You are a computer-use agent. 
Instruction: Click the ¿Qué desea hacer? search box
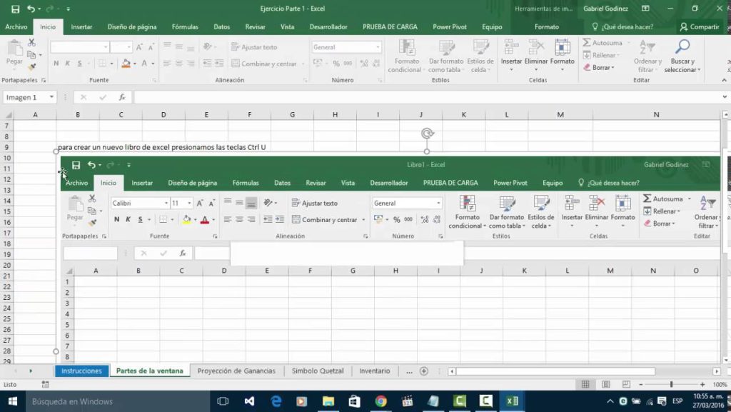622,27
